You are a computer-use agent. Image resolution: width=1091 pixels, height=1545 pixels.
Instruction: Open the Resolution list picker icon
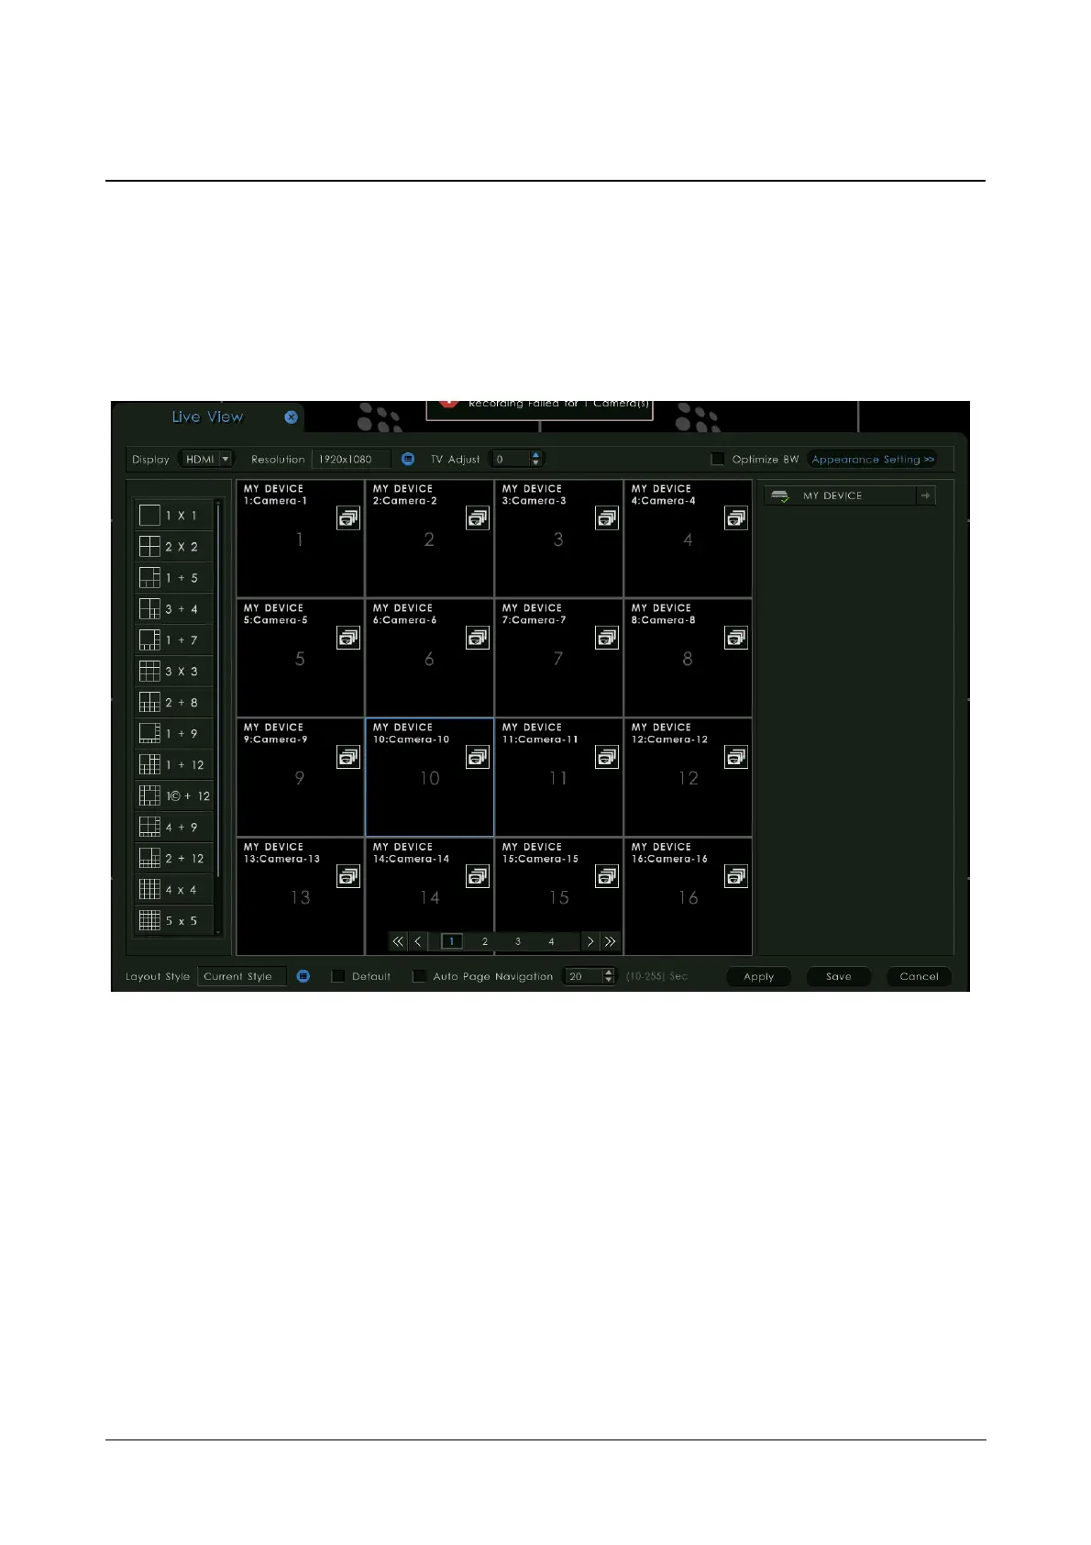click(x=408, y=459)
